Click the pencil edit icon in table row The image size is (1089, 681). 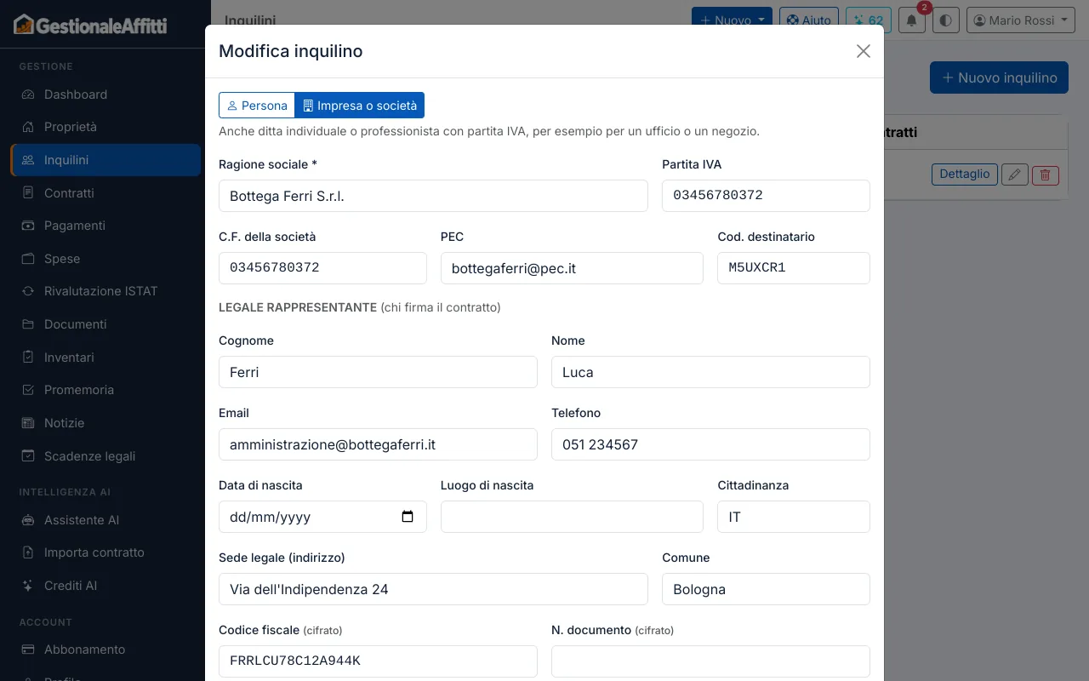coord(1013,175)
